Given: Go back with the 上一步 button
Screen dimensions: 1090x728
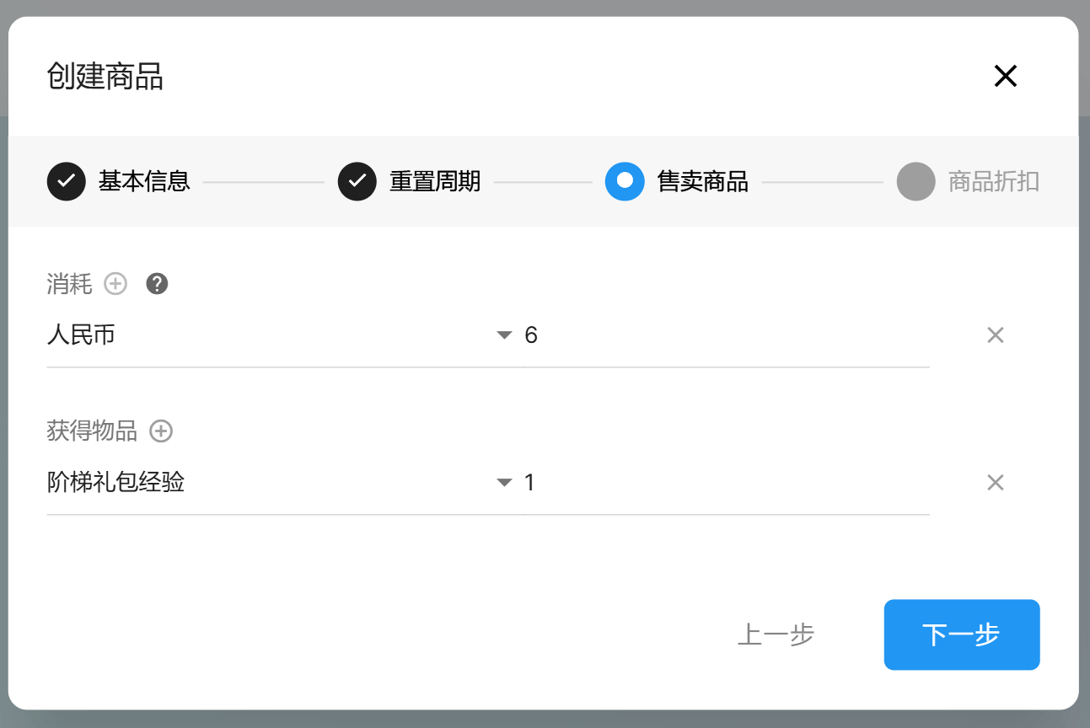Looking at the screenshot, I should click(x=776, y=634).
